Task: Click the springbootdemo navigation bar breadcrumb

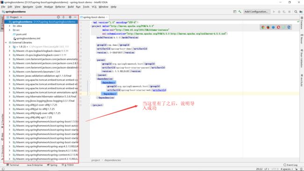Action: click(x=14, y=12)
